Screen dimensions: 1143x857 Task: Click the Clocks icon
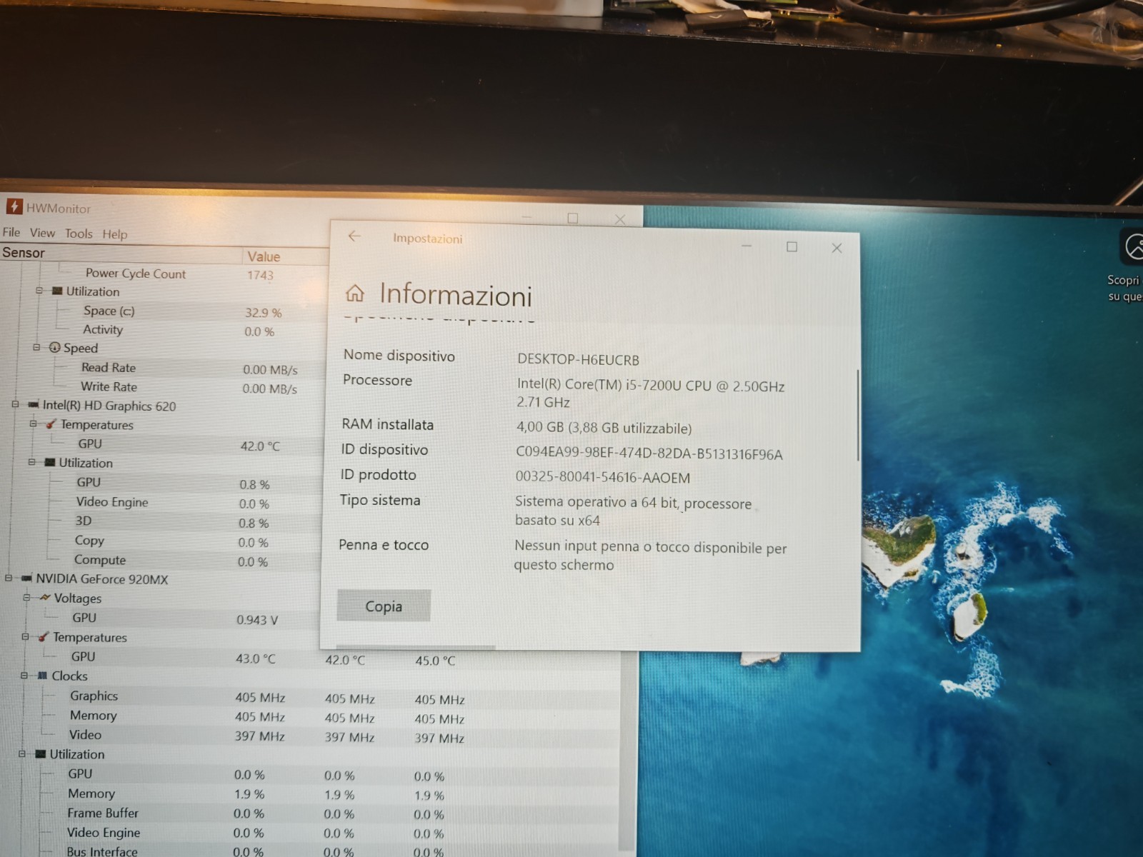click(42, 675)
